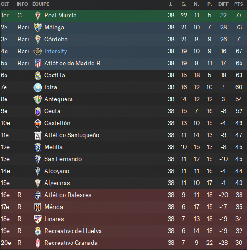The width and height of the screenshot is (247, 250).
Task: Click the Ceuta club crest
Action: pos(38,111)
